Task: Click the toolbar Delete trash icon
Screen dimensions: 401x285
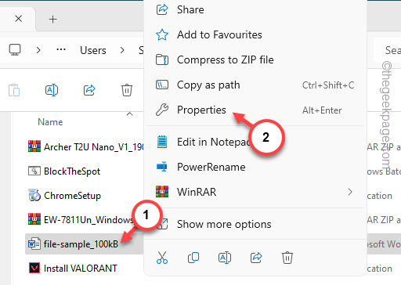Action: [127, 90]
